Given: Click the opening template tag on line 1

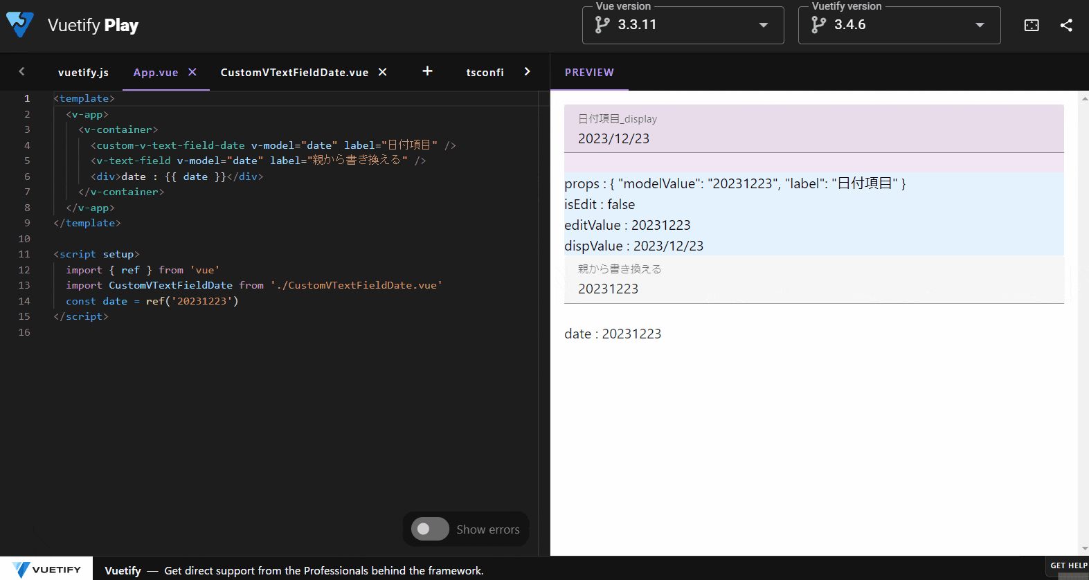Looking at the screenshot, I should [84, 98].
